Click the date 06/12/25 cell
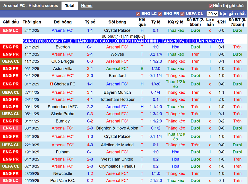This screenshot has width=248, height=184. coord(32,69)
